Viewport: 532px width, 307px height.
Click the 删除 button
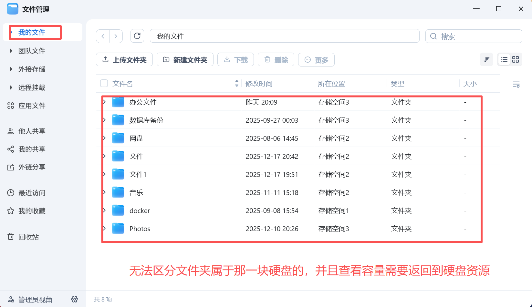(276, 60)
